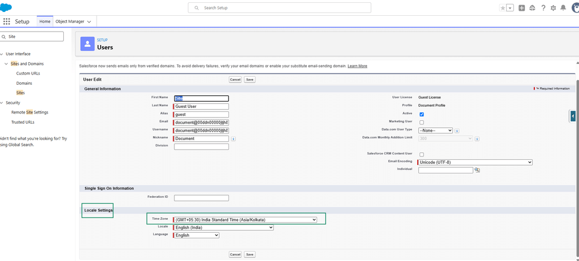Click the Salesforce cloud logo
This screenshot has height=261, width=579.
(6, 7)
